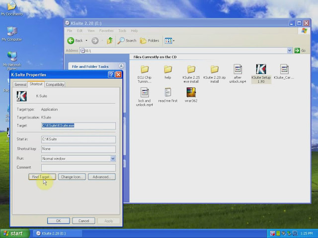Toggle the Folders pane button

tap(150, 41)
